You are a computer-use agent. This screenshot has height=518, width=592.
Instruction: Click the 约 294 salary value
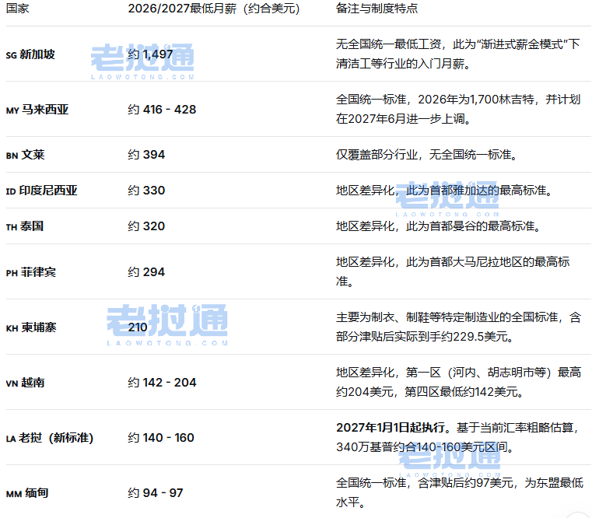tap(146, 272)
